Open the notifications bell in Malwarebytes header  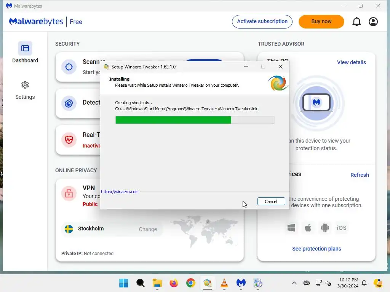(x=356, y=22)
